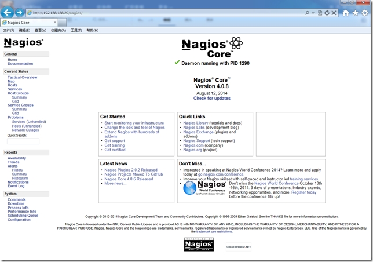Open the Nagios Support quick link
This screenshot has width=373, height=262.
[196, 141]
